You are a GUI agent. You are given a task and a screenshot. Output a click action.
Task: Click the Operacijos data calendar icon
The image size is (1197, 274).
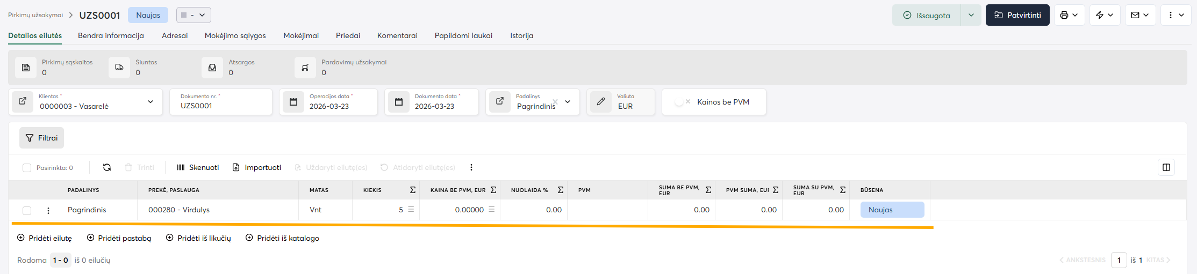pyautogui.click(x=293, y=102)
